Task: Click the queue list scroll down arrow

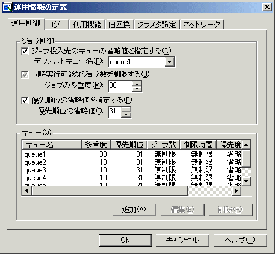Action: (x=246, y=181)
